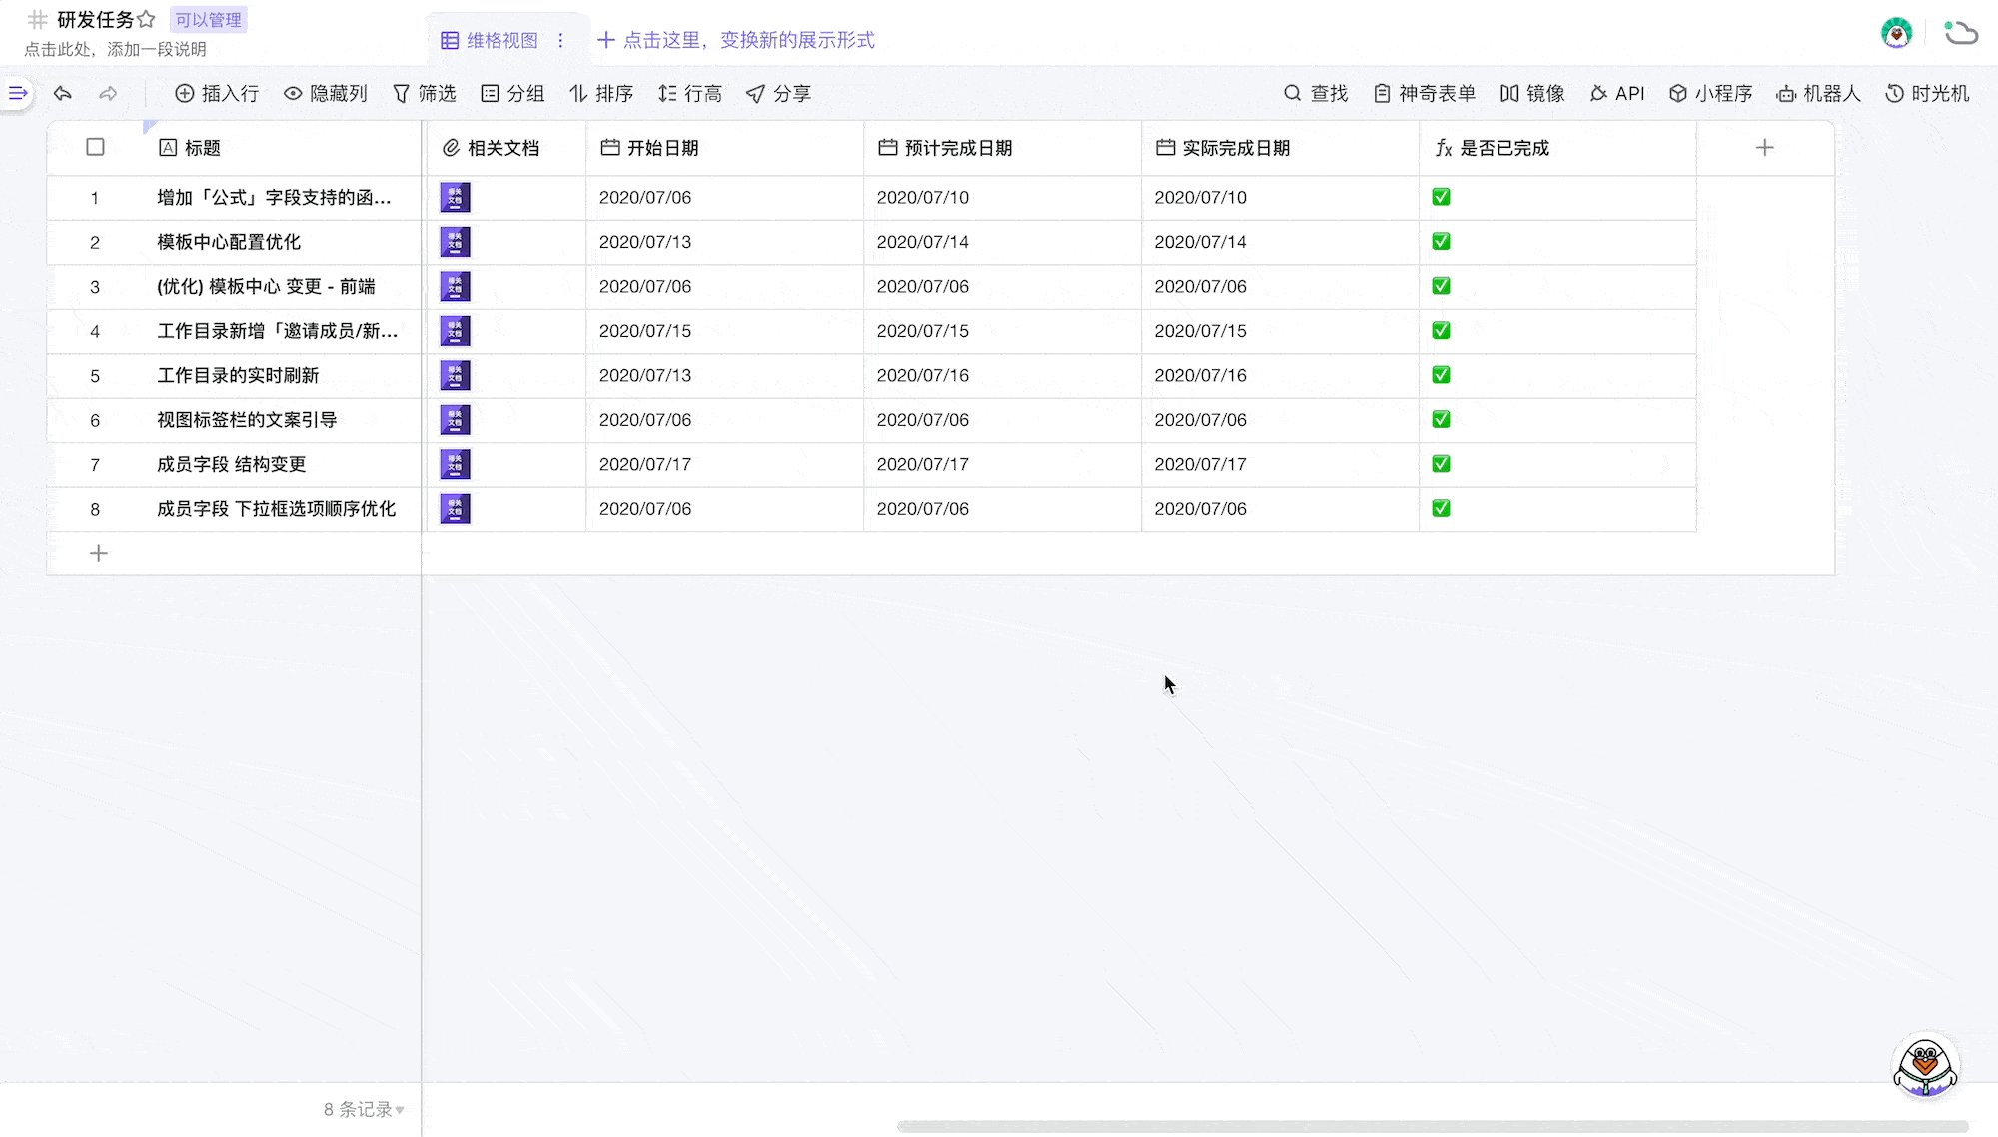Open 维格视图 tab options menu
The height and width of the screenshot is (1137, 1998).
(x=560, y=40)
